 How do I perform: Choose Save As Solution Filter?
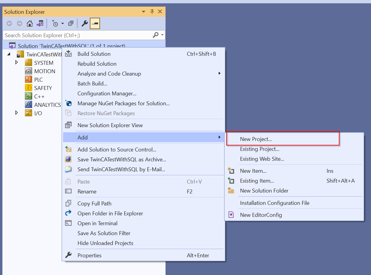[x=143, y=233]
